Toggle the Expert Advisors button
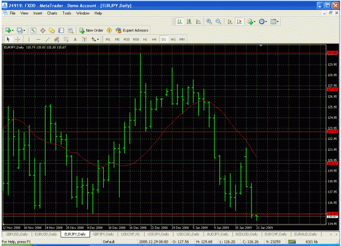The width and height of the screenshot is (341, 246). click(132, 30)
